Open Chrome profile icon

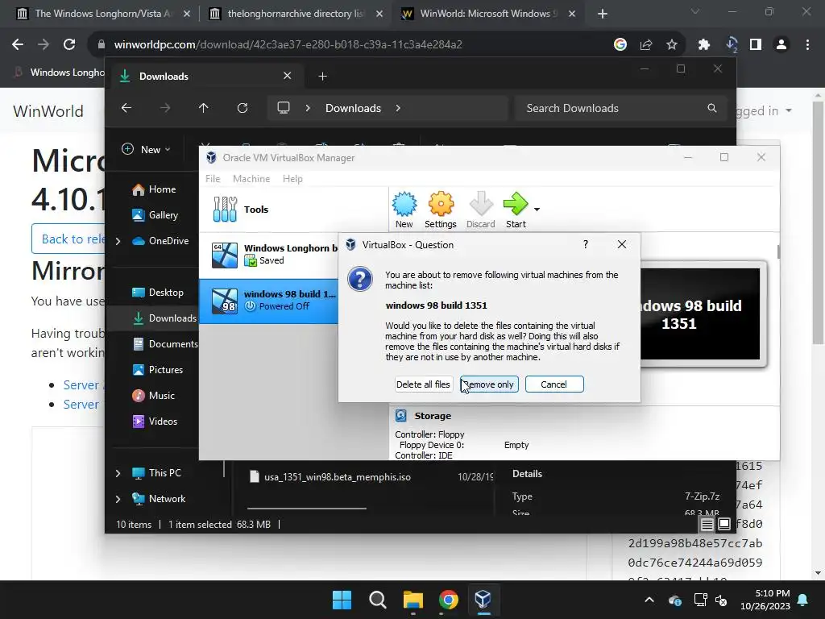(x=781, y=45)
